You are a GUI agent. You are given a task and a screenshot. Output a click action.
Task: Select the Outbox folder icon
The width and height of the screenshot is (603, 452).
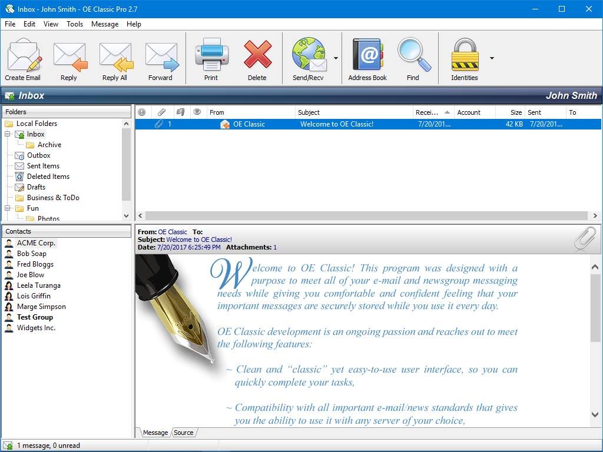(x=19, y=155)
